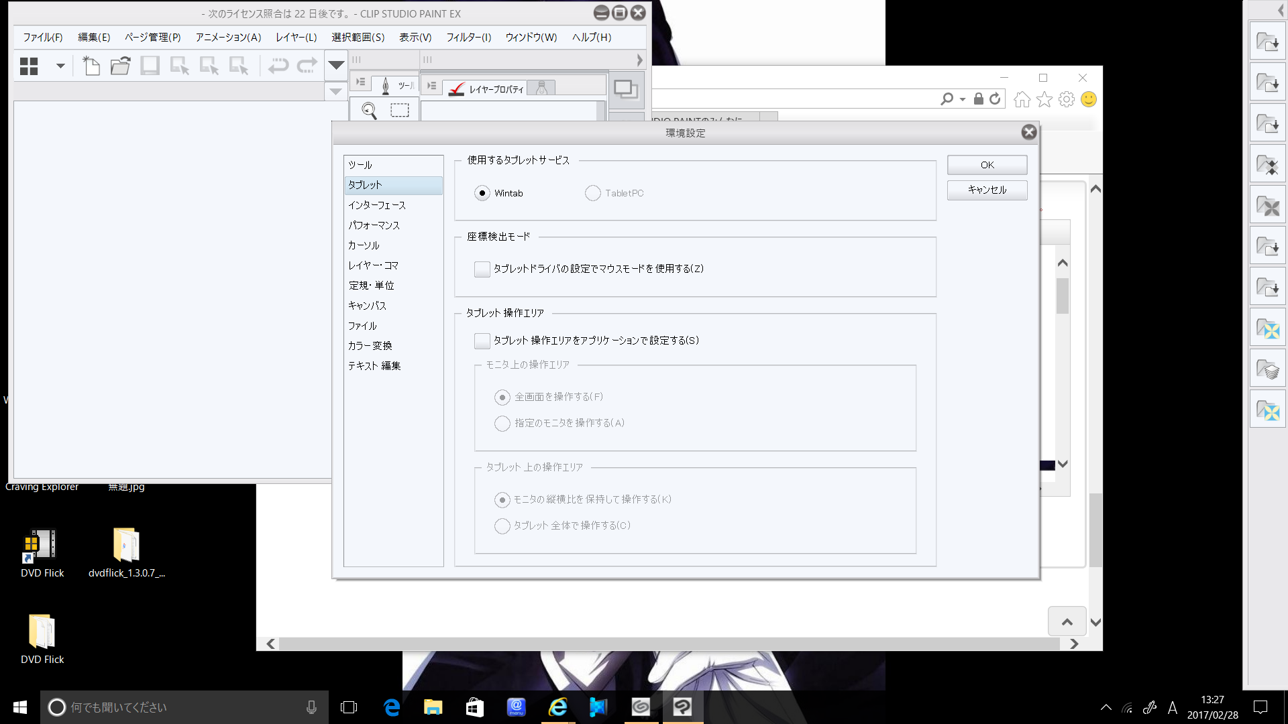Click the Undo arrow icon
Viewport: 1288px width, 724px height.
point(278,66)
